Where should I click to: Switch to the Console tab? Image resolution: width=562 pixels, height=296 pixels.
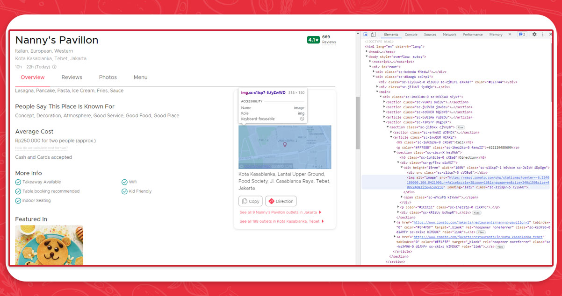(x=411, y=35)
